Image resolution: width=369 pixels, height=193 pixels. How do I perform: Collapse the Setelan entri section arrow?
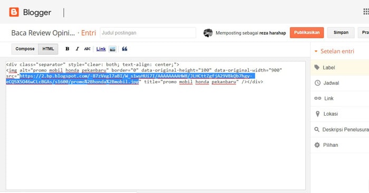[316, 51]
